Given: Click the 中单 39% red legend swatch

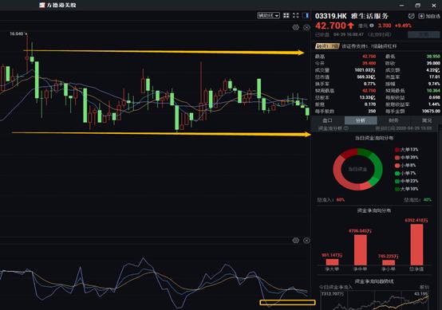Looking at the screenshot, I should coord(397,158).
